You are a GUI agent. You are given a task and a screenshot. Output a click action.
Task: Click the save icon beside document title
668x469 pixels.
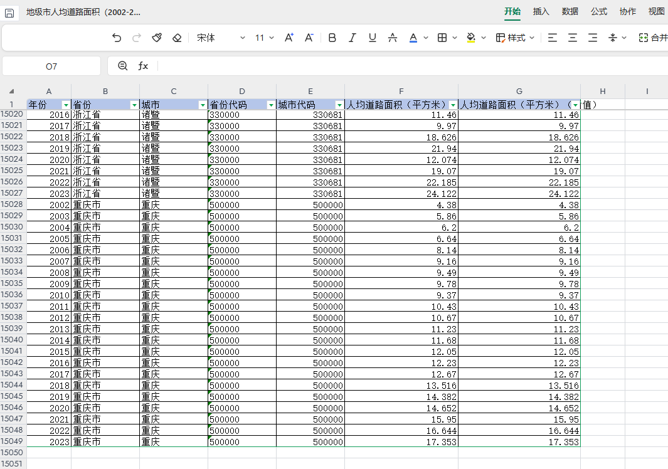click(x=9, y=13)
